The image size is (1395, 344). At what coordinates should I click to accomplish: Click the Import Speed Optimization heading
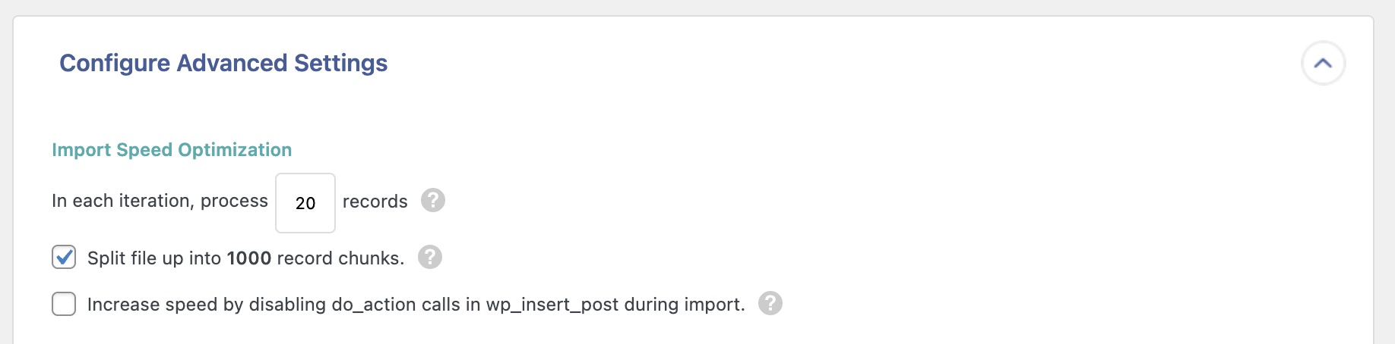point(172,150)
